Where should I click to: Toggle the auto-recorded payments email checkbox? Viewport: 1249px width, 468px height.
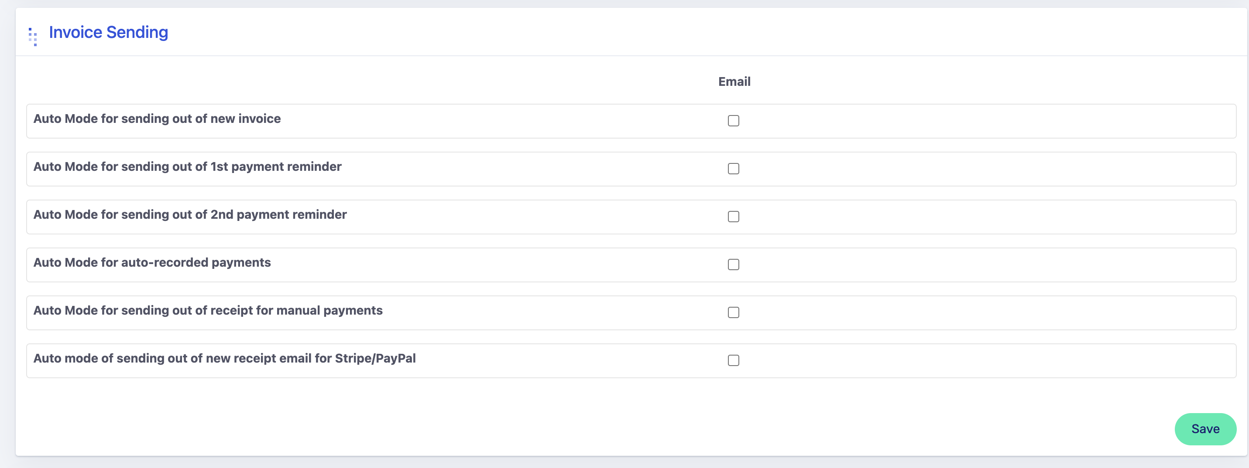pyautogui.click(x=733, y=265)
